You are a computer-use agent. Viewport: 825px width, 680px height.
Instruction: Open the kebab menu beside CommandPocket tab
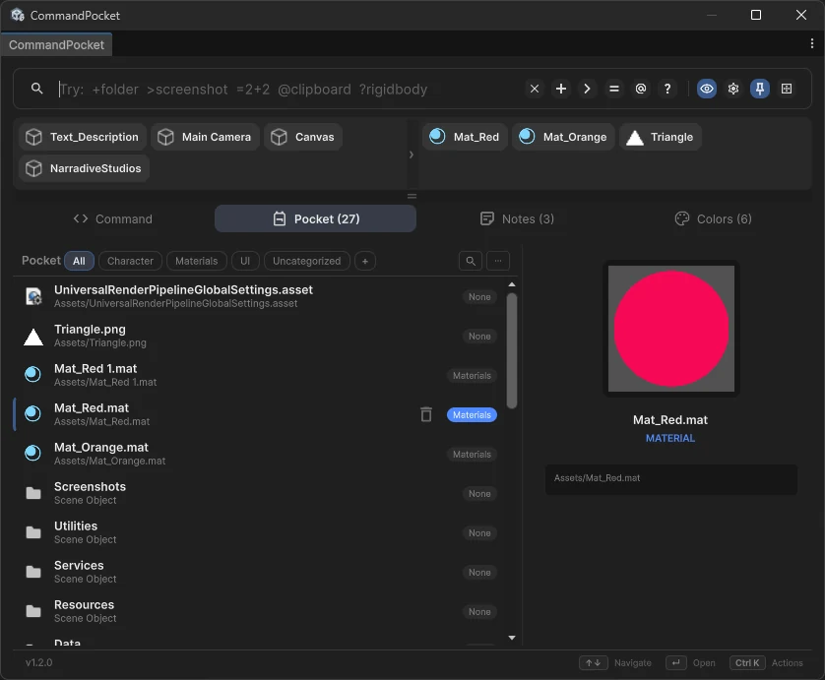[x=812, y=43]
